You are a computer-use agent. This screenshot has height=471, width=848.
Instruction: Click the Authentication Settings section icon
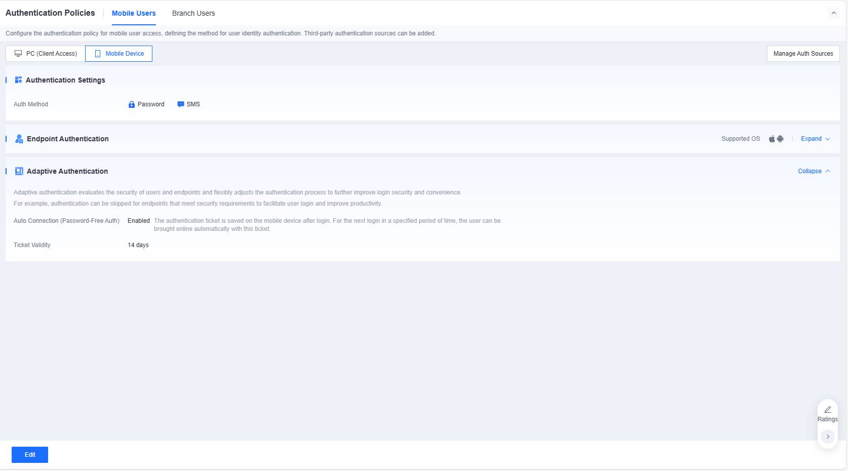[x=19, y=80]
